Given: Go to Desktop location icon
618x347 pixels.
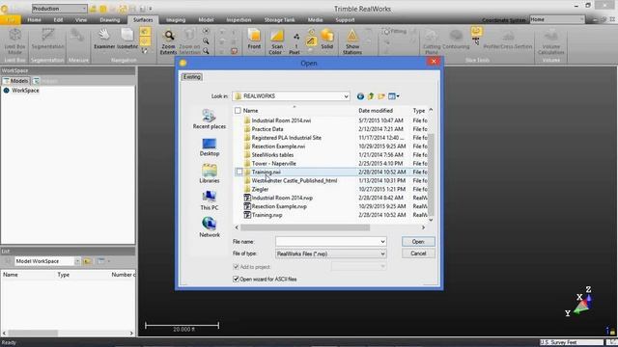Looking at the screenshot, I should pyautogui.click(x=209, y=147).
